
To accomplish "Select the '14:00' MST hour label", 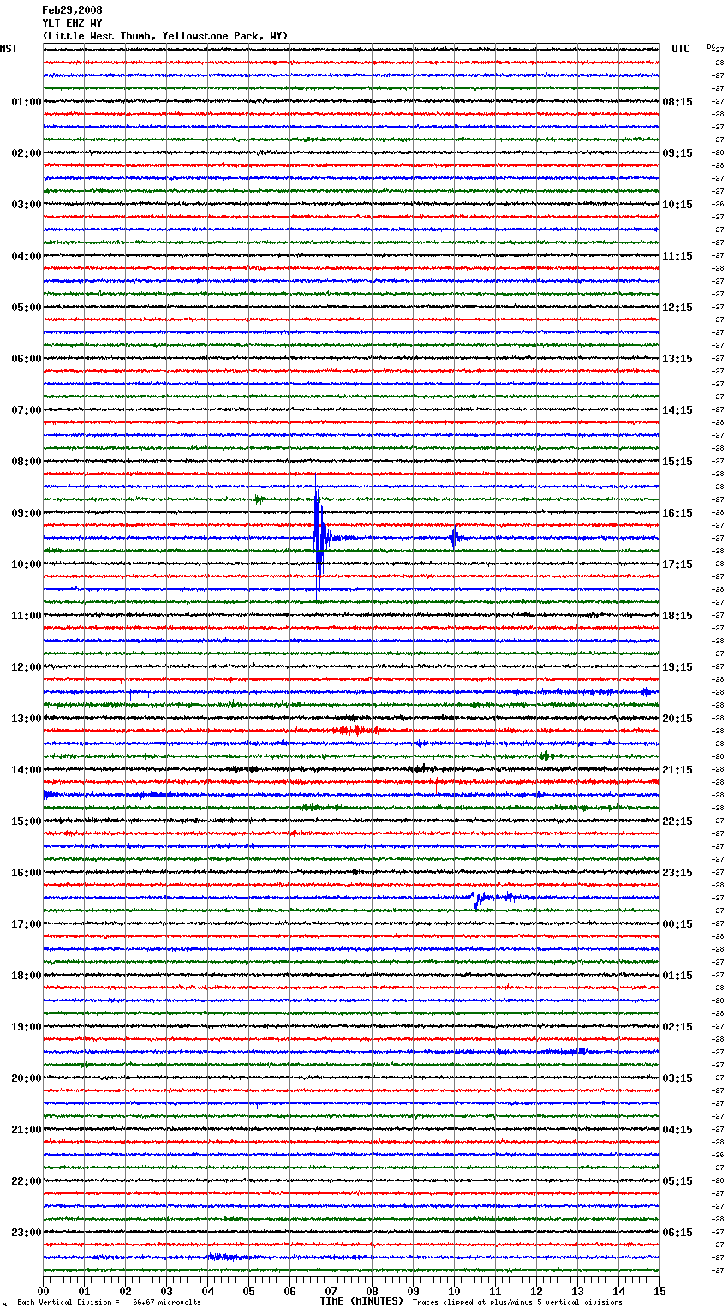I will tap(27, 770).
